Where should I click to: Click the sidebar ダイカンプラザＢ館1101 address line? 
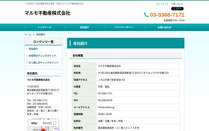(40, 93)
